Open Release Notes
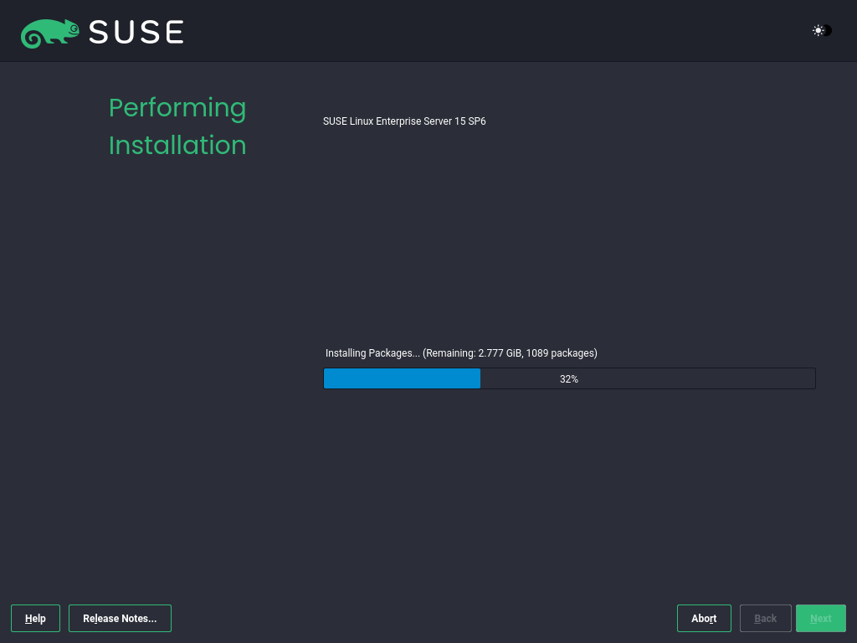857x643 pixels. pyautogui.click(x=120, y=618)
